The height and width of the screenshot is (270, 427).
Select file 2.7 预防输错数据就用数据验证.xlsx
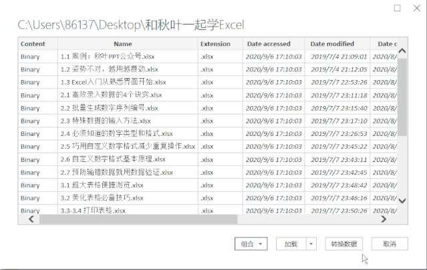(116, 172)
